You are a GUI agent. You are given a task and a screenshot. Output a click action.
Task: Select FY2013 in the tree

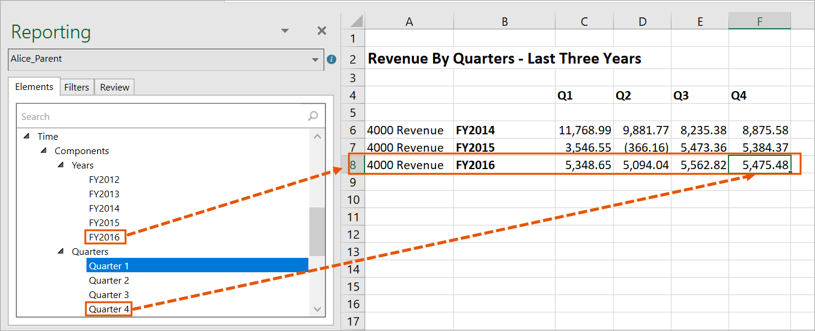pyautogui.click(x=104, y=194)
